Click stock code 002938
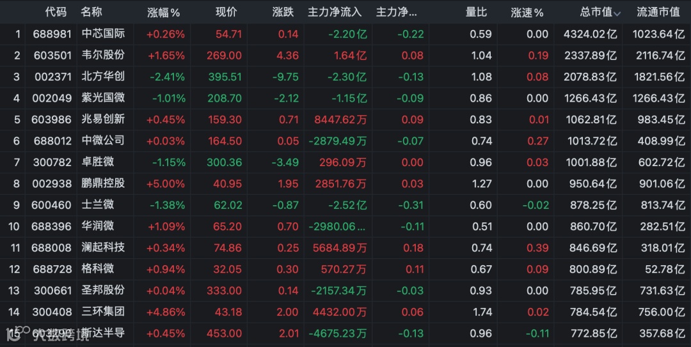Viewport: 691px width, 347px height. (x=52, y=183)
